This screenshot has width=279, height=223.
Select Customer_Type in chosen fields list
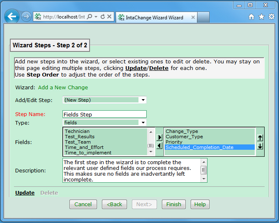point(210,137)
